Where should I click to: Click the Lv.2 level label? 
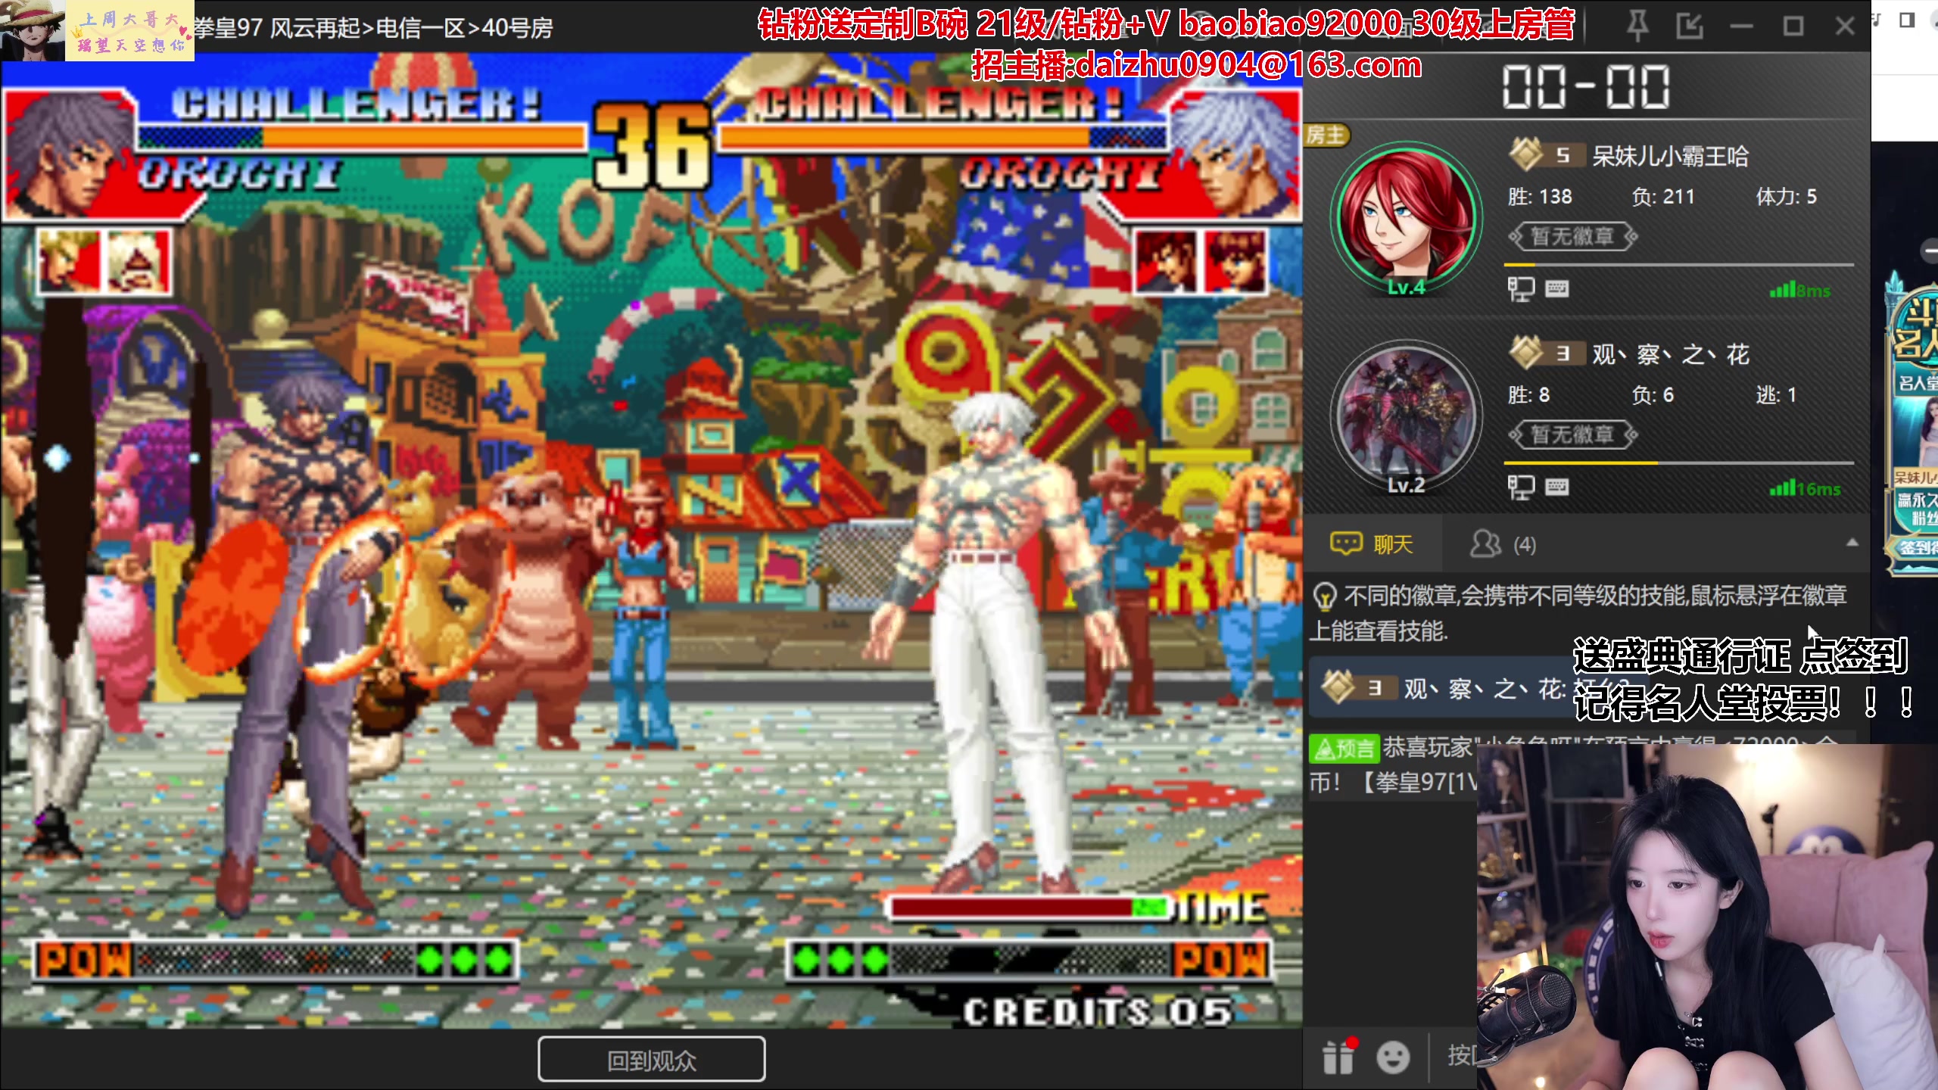[x=1407, y=486]
